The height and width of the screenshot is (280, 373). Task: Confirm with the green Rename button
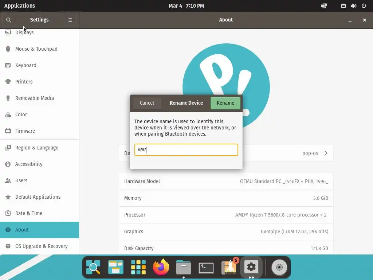(x=225, y=103)
